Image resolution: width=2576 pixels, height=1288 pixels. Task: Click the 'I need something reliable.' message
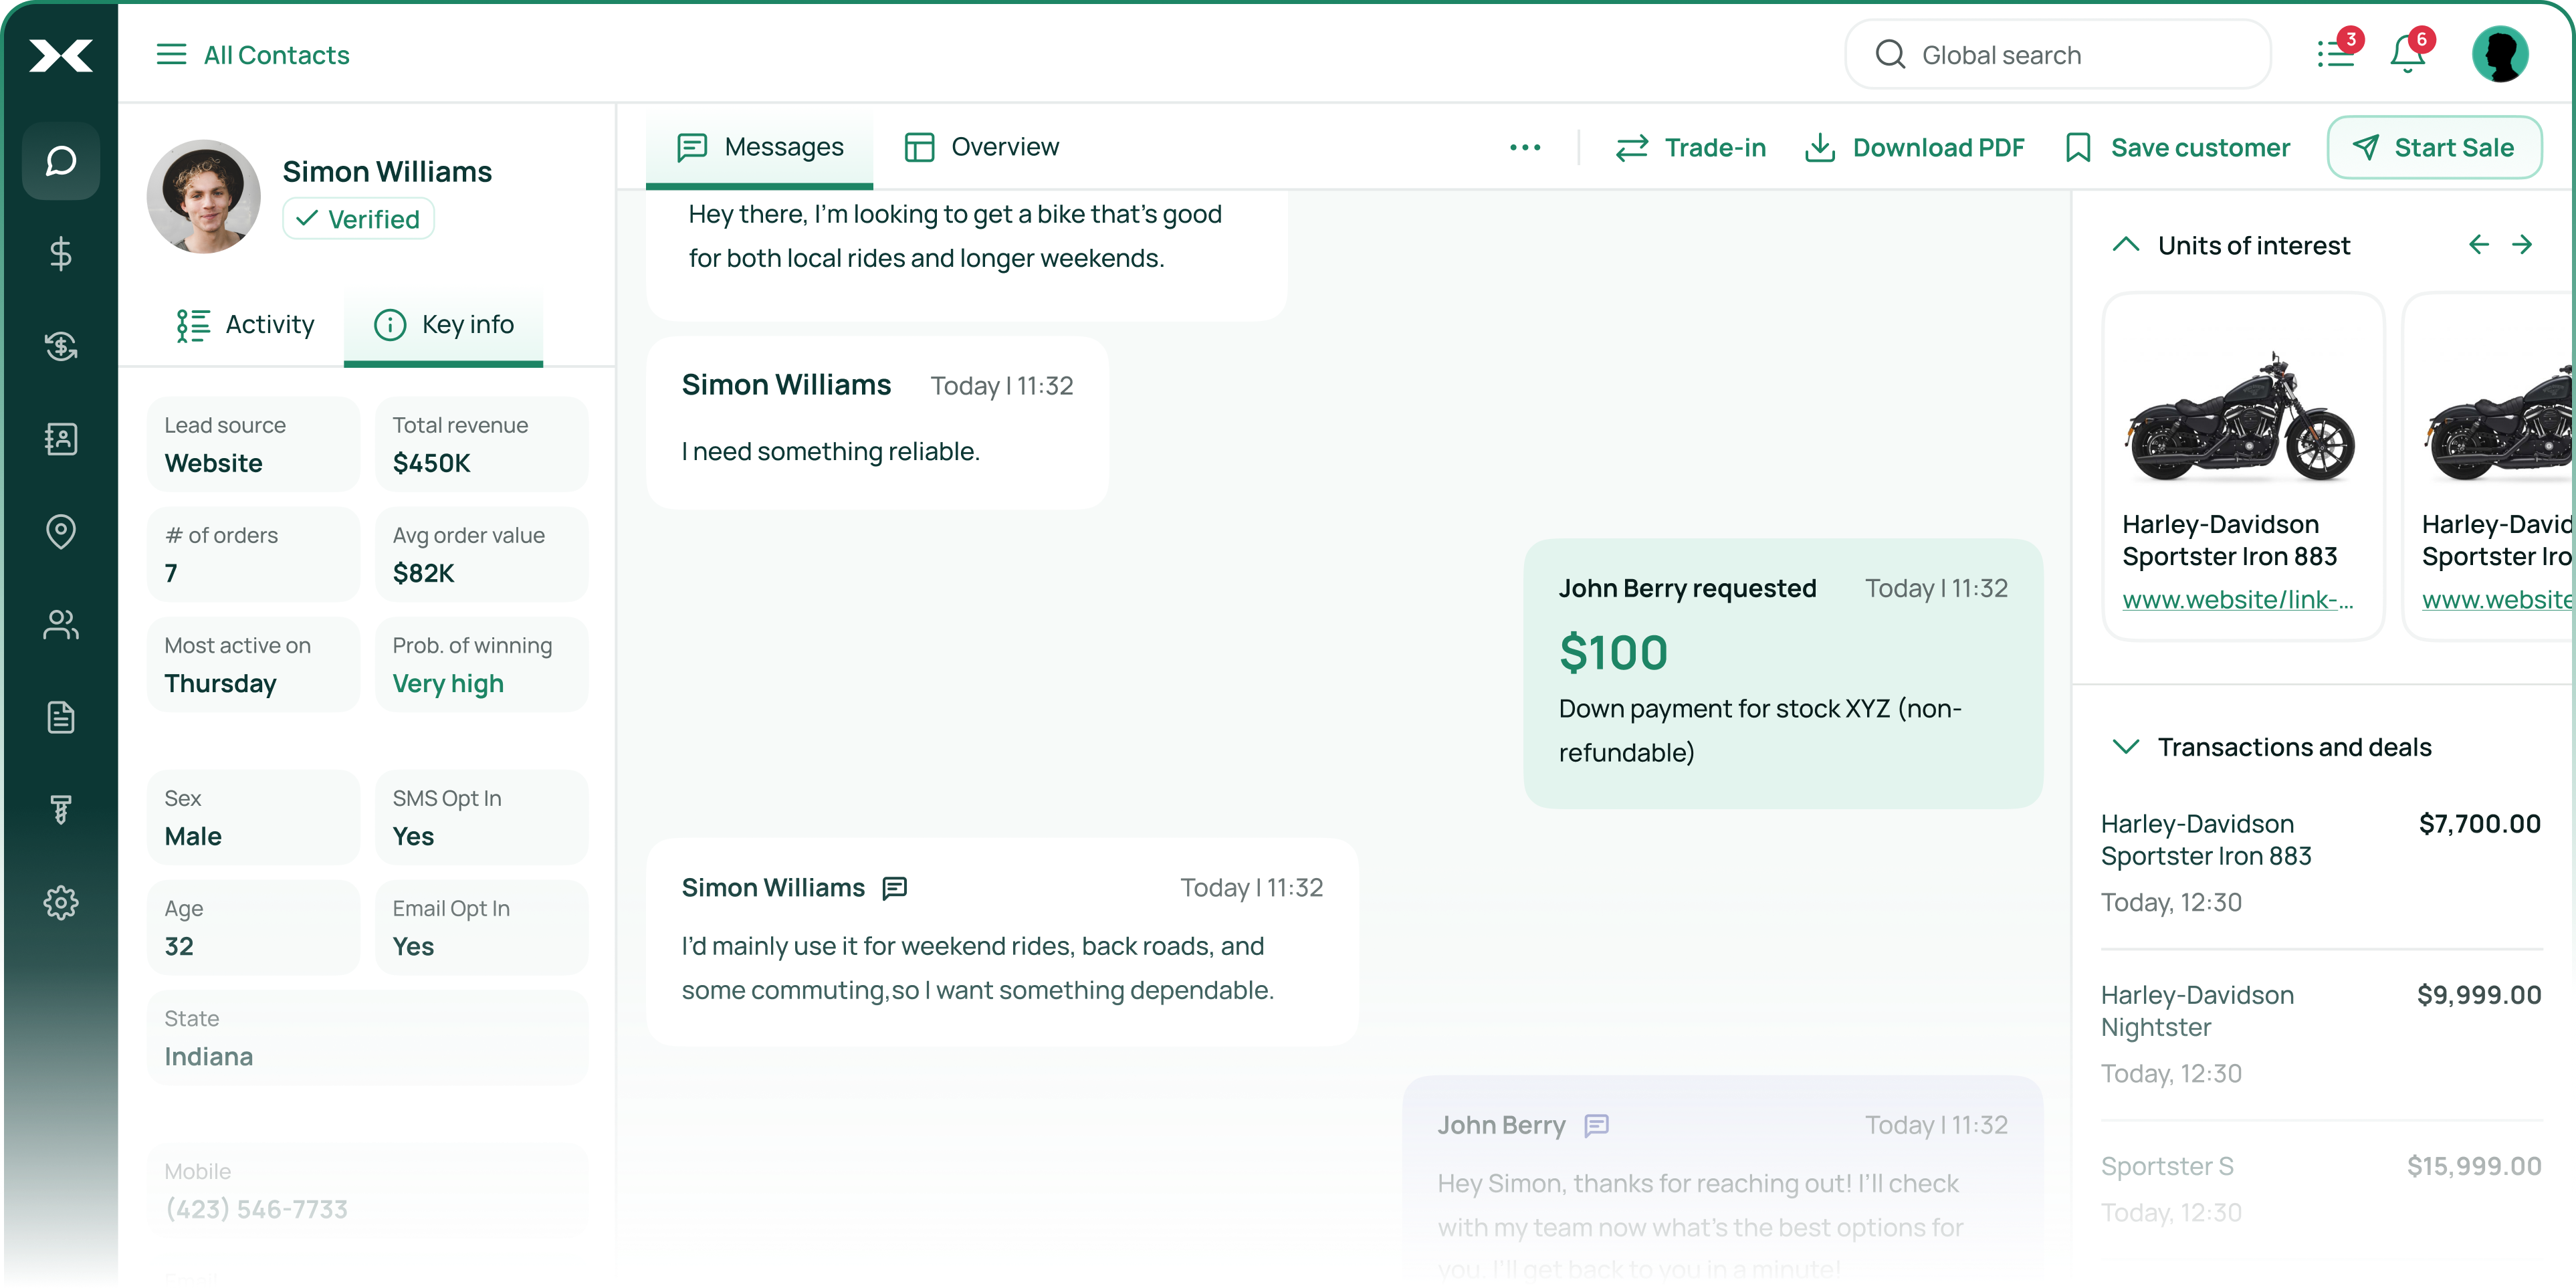[877, 422]
